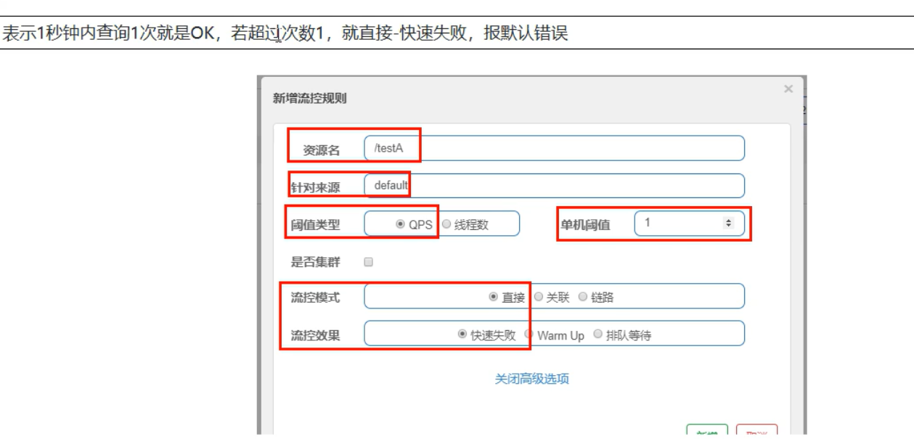Close the 新增流控规则 dialog via X
The height and width of the screenshot is (439, 914).
(x=787, y=89)
